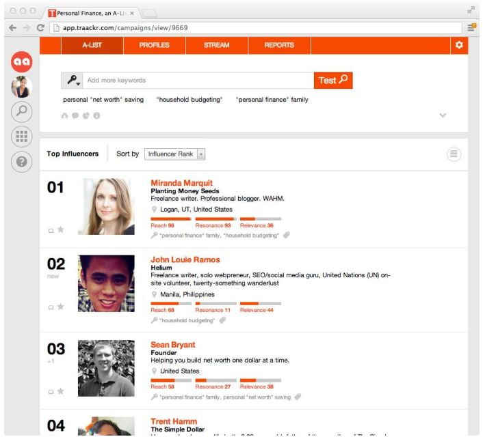Click the list view icon beside Top Influencers

pyautogui.click(x=453, y=154)
